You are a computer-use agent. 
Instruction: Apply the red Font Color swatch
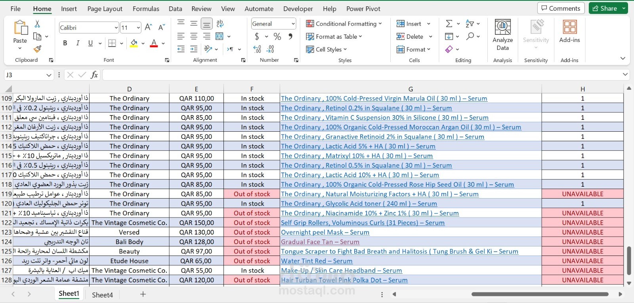click(x=154, y=44)
